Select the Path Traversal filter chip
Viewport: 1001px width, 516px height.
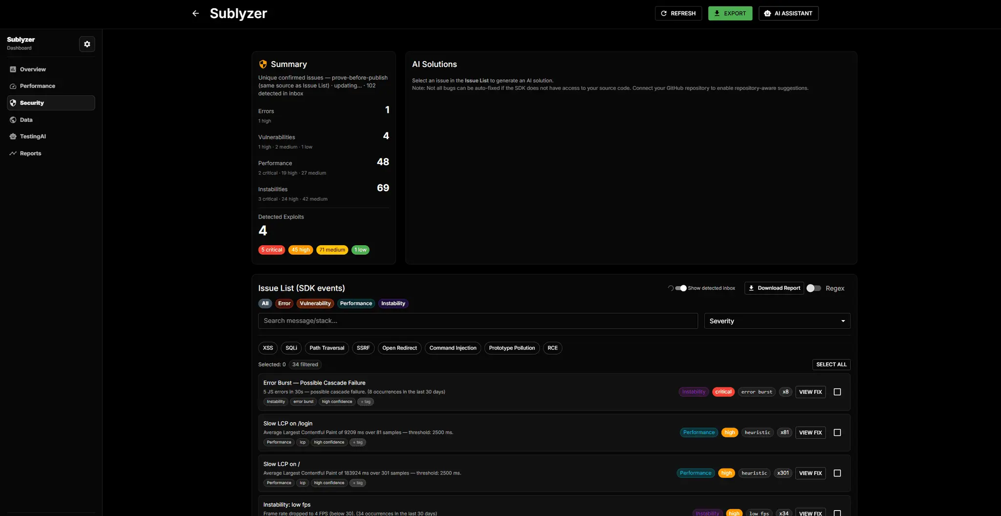point(327,348)
